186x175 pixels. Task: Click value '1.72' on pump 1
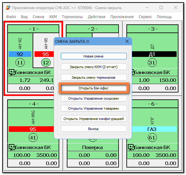tap(25, 80)
